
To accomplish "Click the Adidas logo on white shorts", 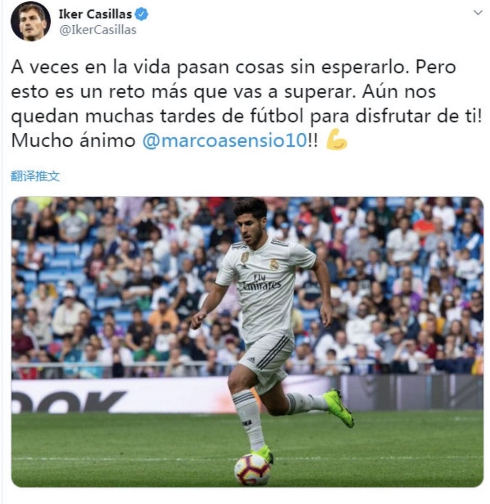I will [x=251, y=360].
